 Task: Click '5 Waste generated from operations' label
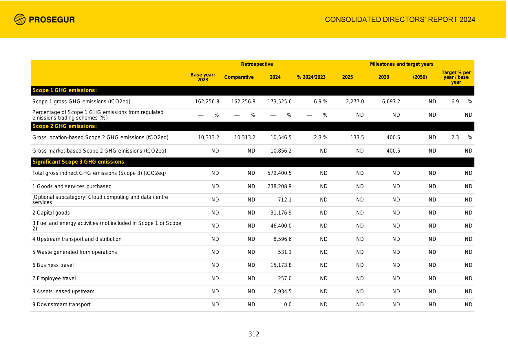(75, 252)
